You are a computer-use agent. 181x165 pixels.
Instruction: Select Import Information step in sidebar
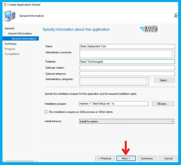tap(20, 34)
